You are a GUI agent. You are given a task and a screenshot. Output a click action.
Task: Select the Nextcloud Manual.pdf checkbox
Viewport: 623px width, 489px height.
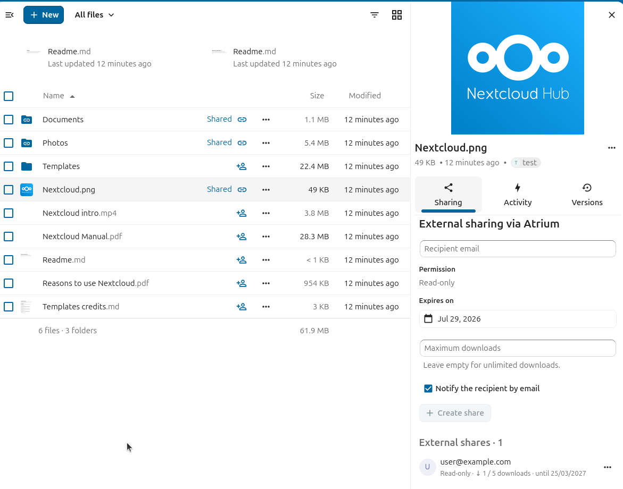9,237
